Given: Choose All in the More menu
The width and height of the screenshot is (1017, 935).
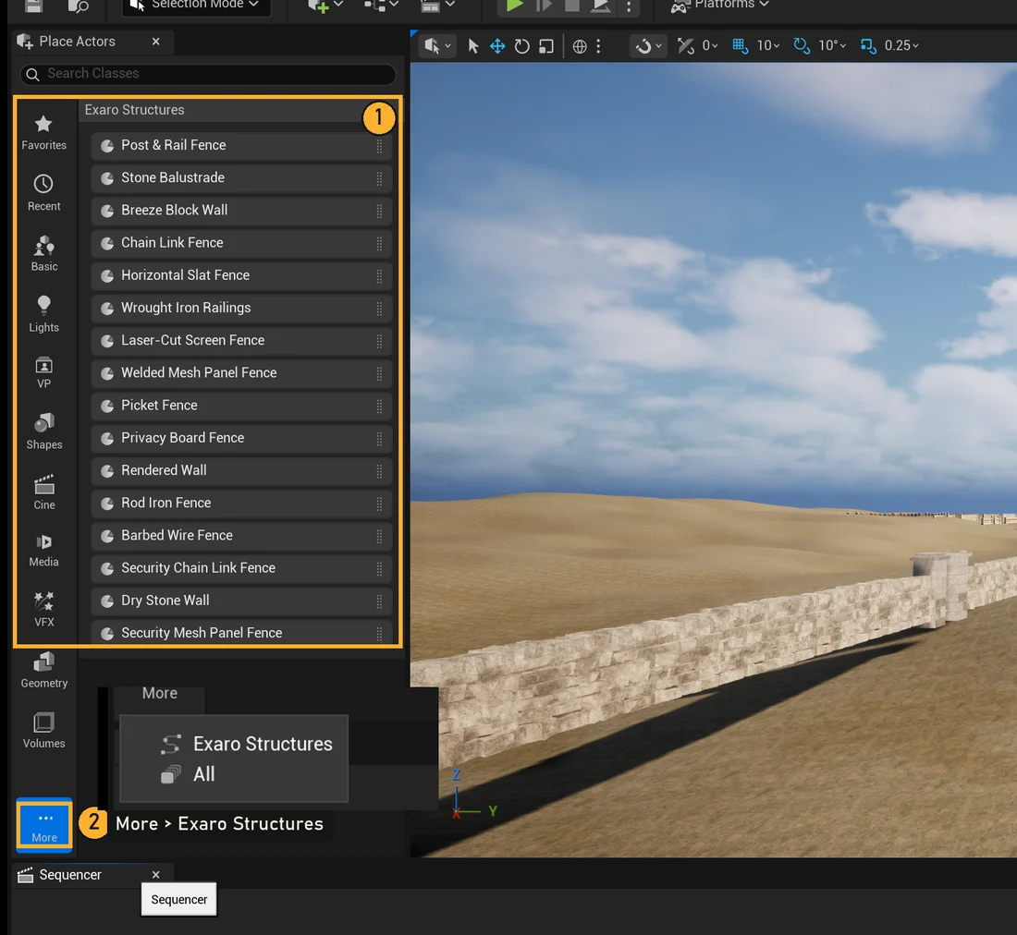Looking at the screenshot, I should (x=188, y=774).
